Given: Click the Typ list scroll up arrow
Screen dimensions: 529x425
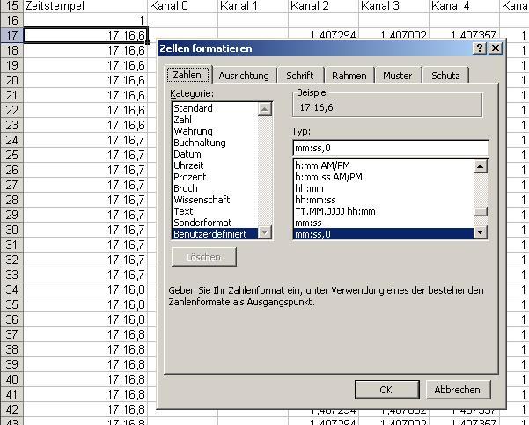Looking at the screenshot, I should click(x=481, y=166).
